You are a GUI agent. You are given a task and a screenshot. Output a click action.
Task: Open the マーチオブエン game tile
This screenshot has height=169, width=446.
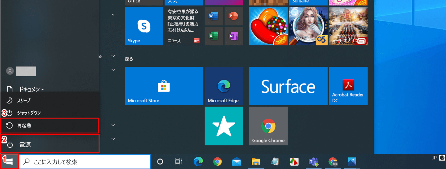click(x=348, y=26)
